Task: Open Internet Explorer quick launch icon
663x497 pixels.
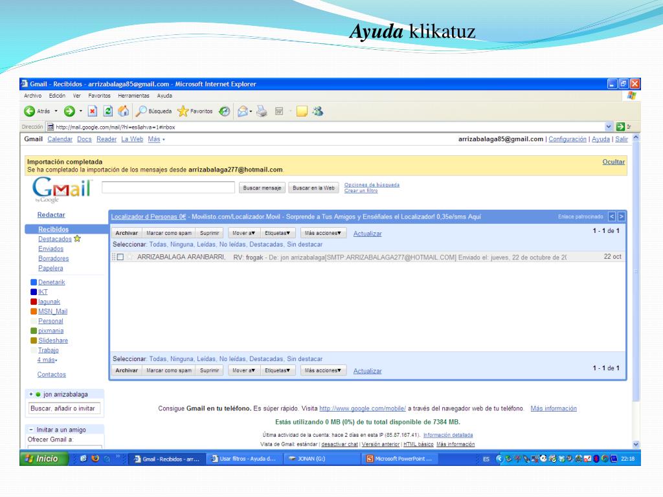Action: (x=84, y=458)
